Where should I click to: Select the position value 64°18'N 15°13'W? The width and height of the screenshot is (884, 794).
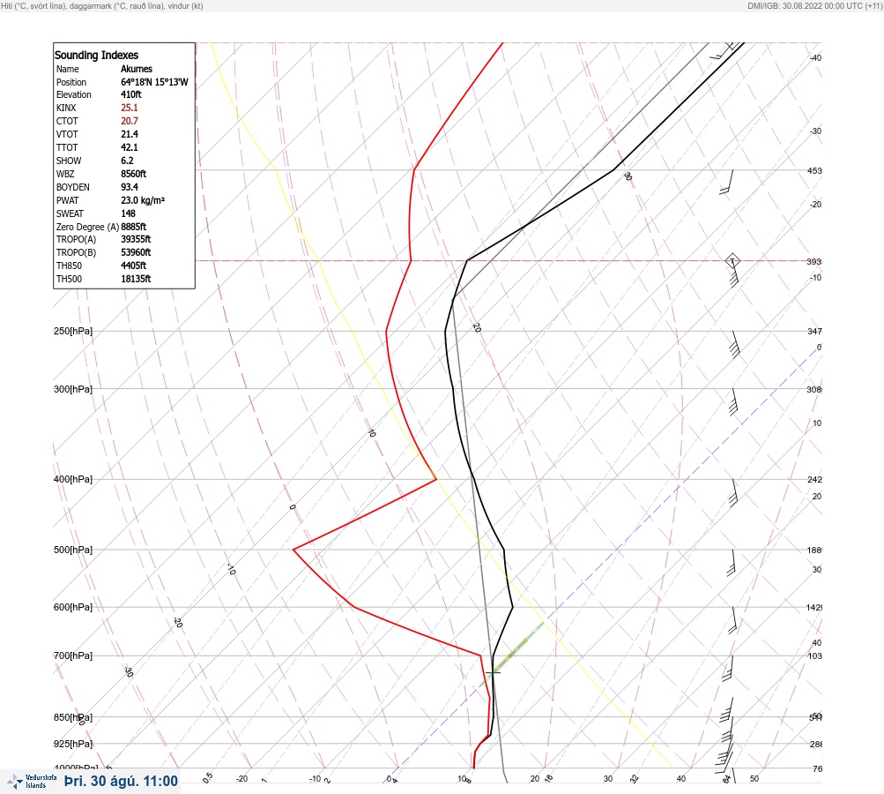tap(154, 82)
